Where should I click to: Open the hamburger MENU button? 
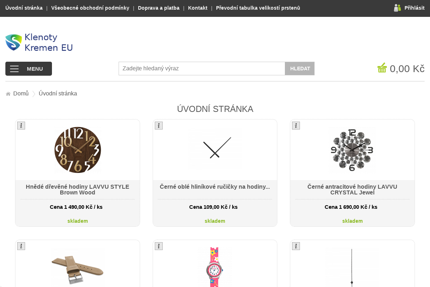[28, 69]
